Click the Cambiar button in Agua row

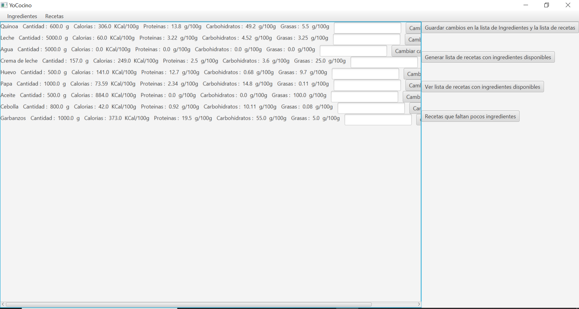407,51
